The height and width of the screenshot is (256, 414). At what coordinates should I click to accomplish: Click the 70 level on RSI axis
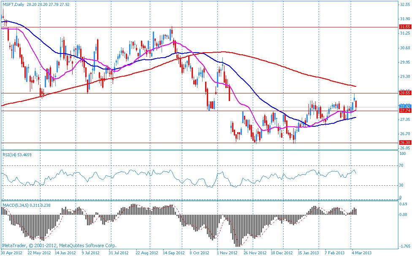click(x=402, y=165)
